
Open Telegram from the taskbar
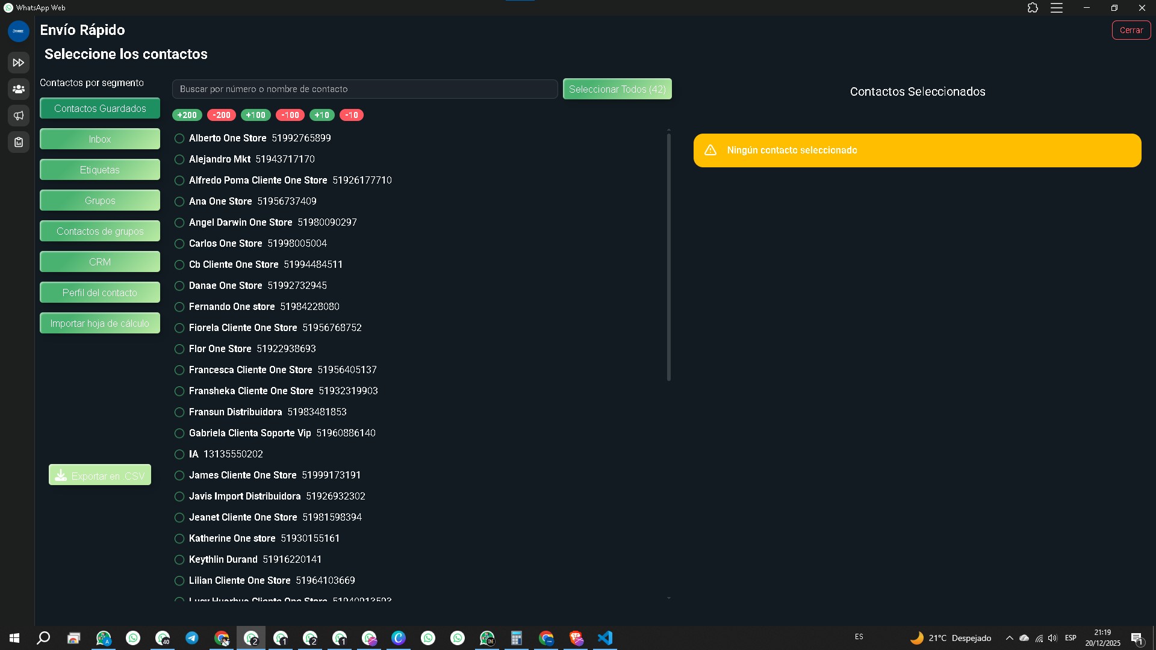[192, 638]
